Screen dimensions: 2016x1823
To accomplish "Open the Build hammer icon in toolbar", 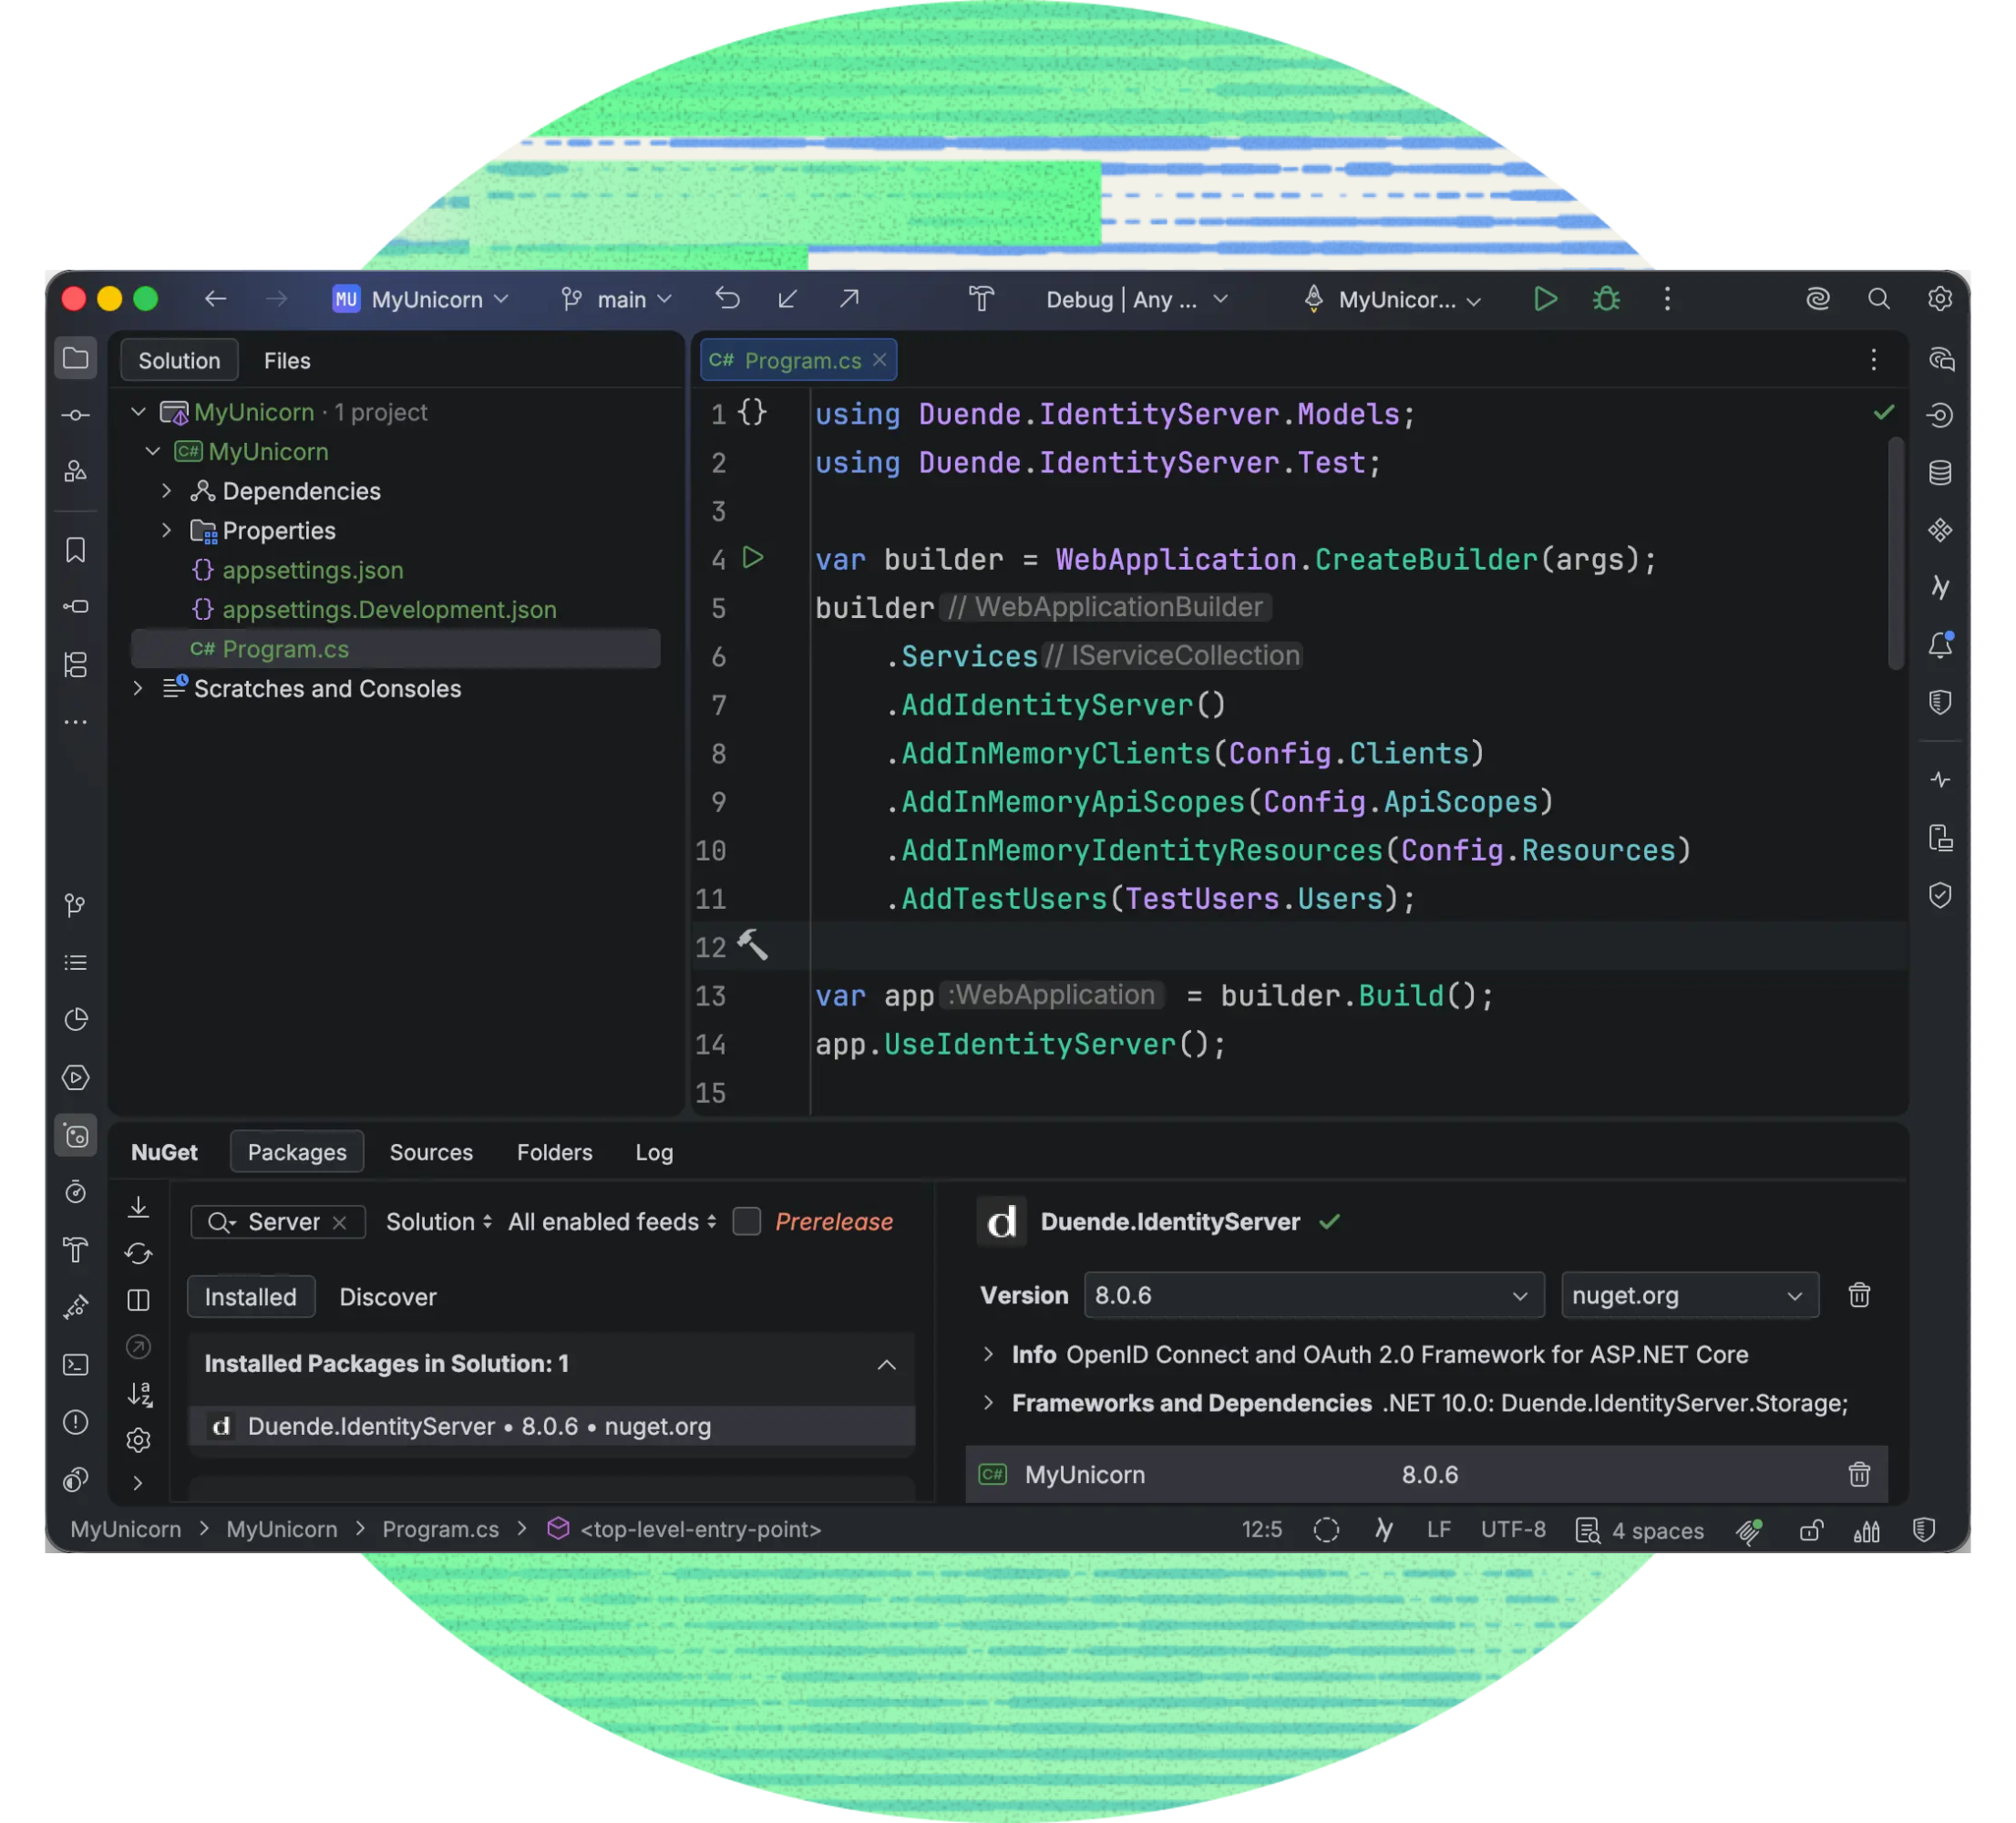I will click(x=981, y=299).
